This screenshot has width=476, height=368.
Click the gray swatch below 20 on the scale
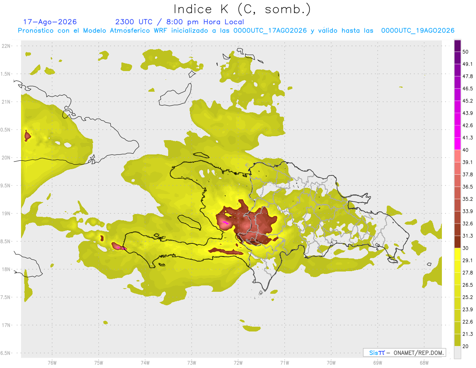tap(458, 352)
